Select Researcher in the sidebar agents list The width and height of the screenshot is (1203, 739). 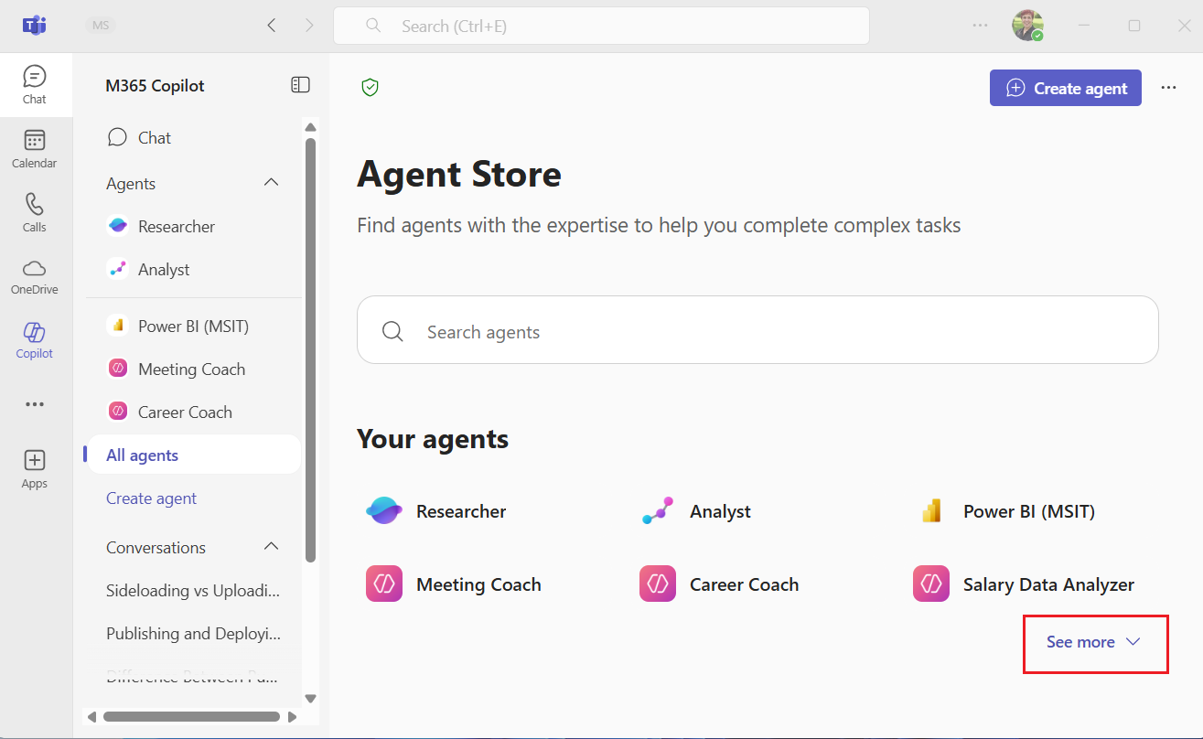pos(194,227)
